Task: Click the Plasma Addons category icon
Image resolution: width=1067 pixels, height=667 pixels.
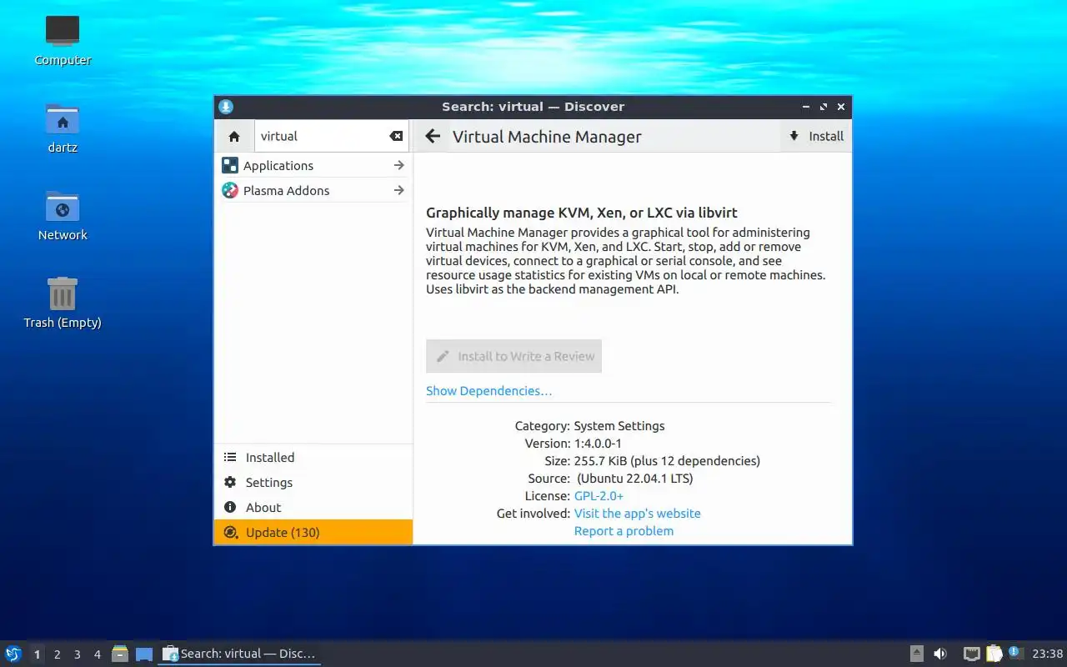Action: click(230, 191)
